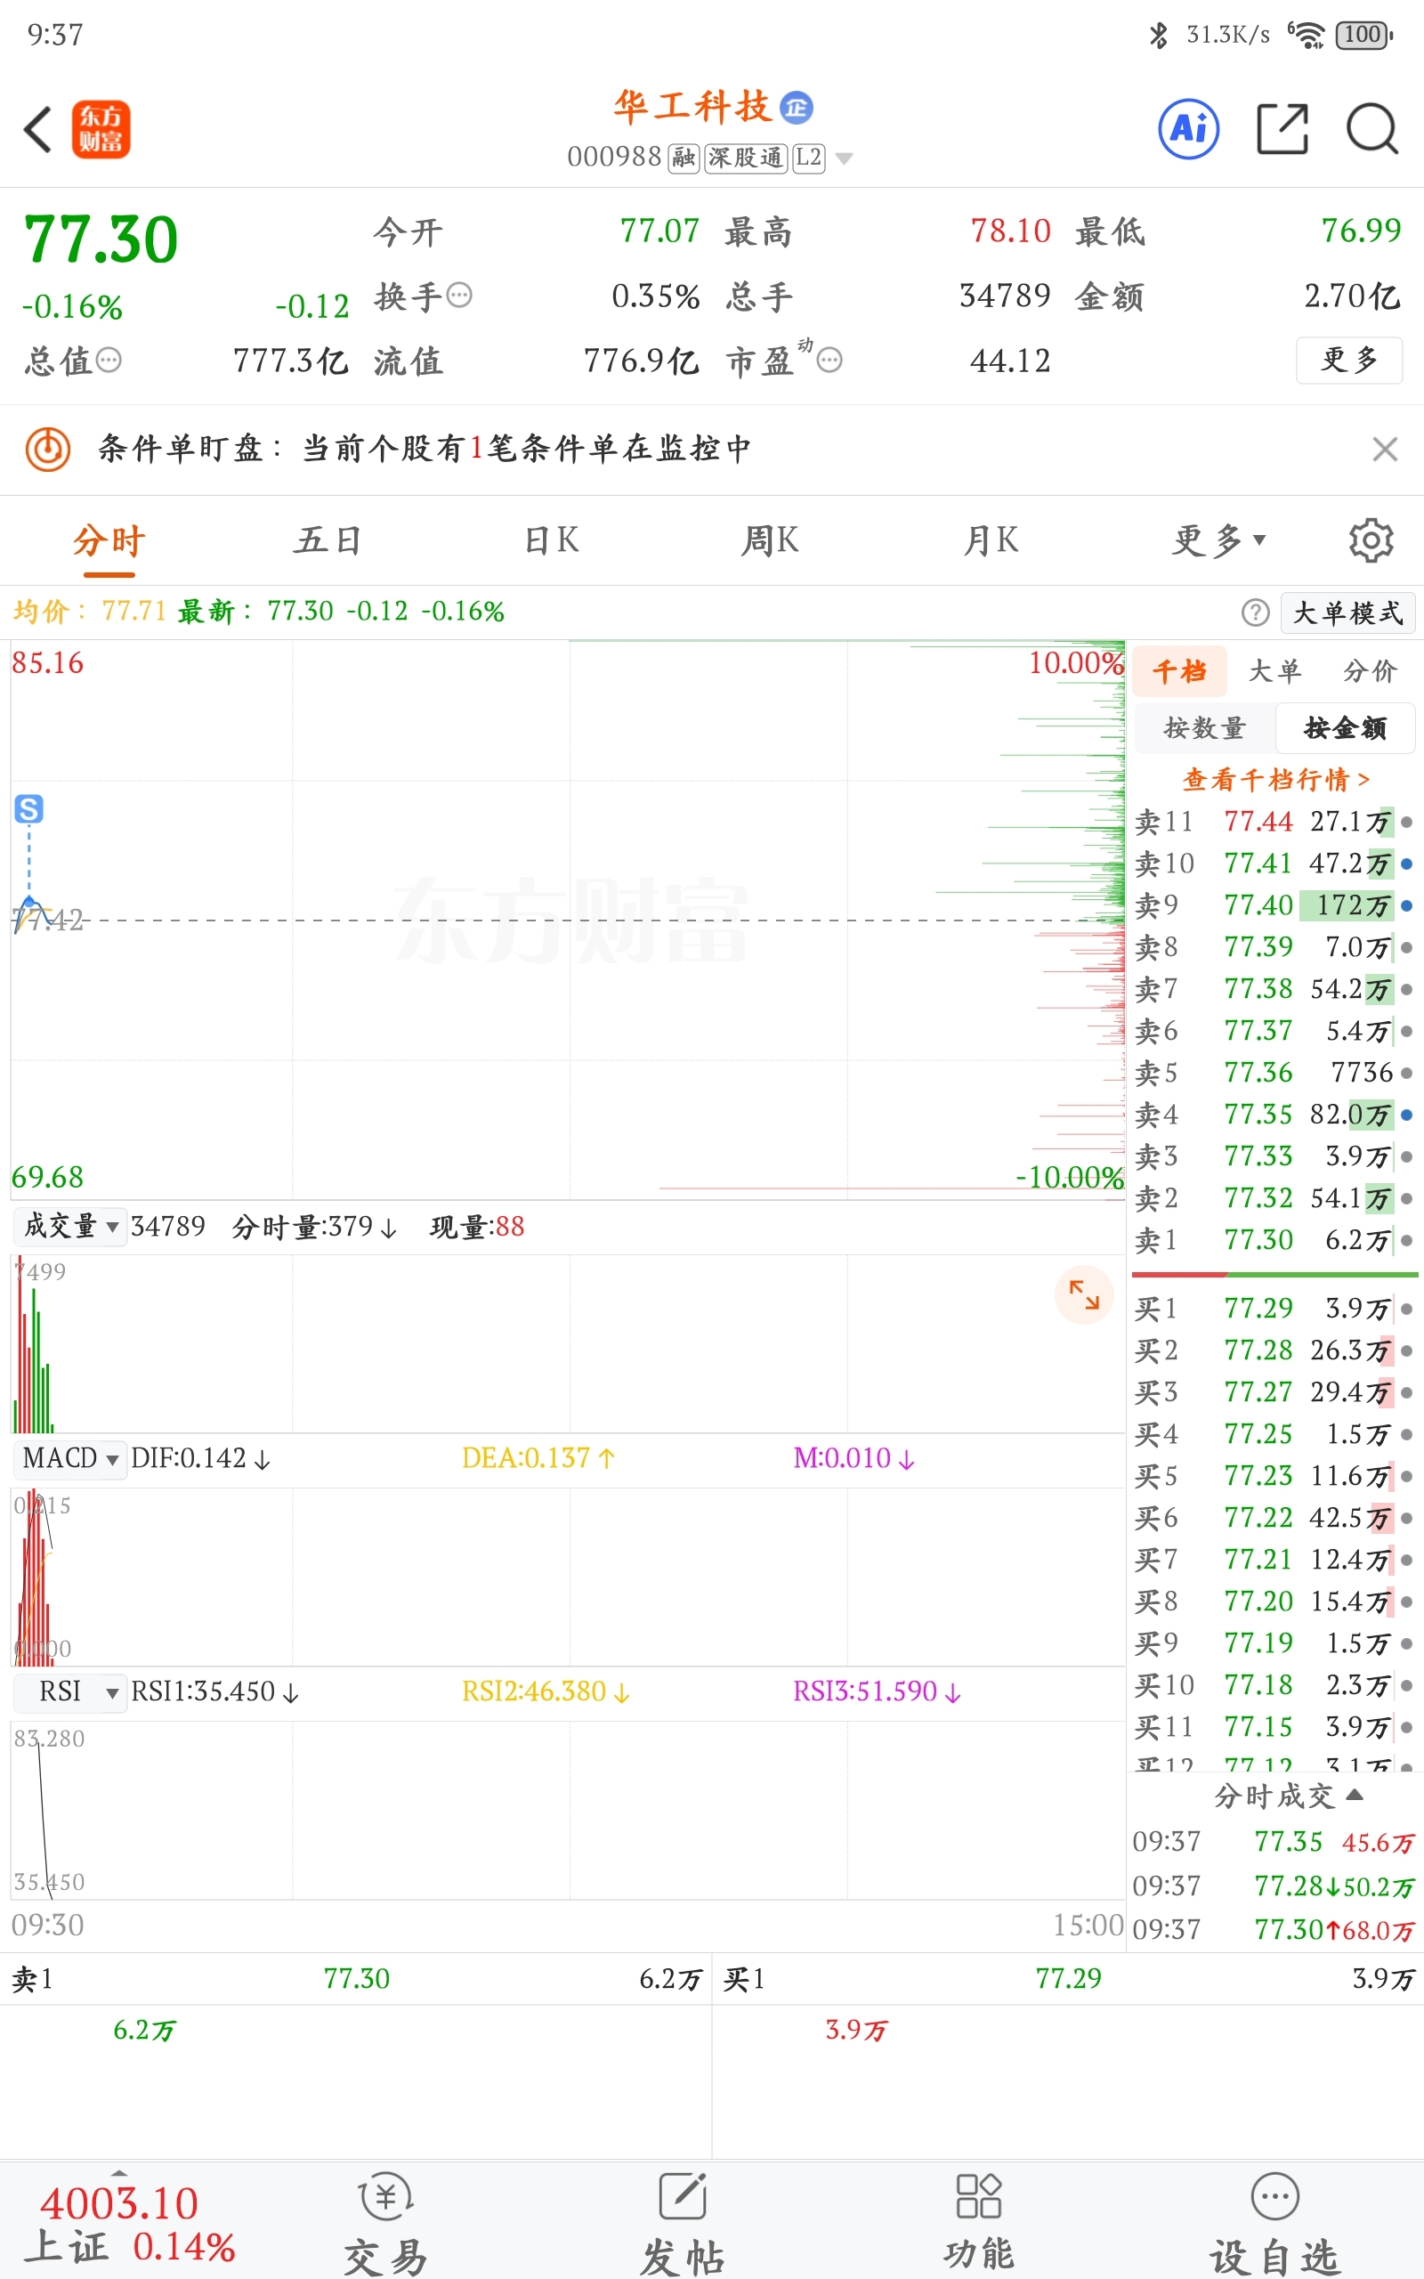Open 查看千档行情 link
The width and height of the screenshot is (1424, 2279).
click(1276, 779)
